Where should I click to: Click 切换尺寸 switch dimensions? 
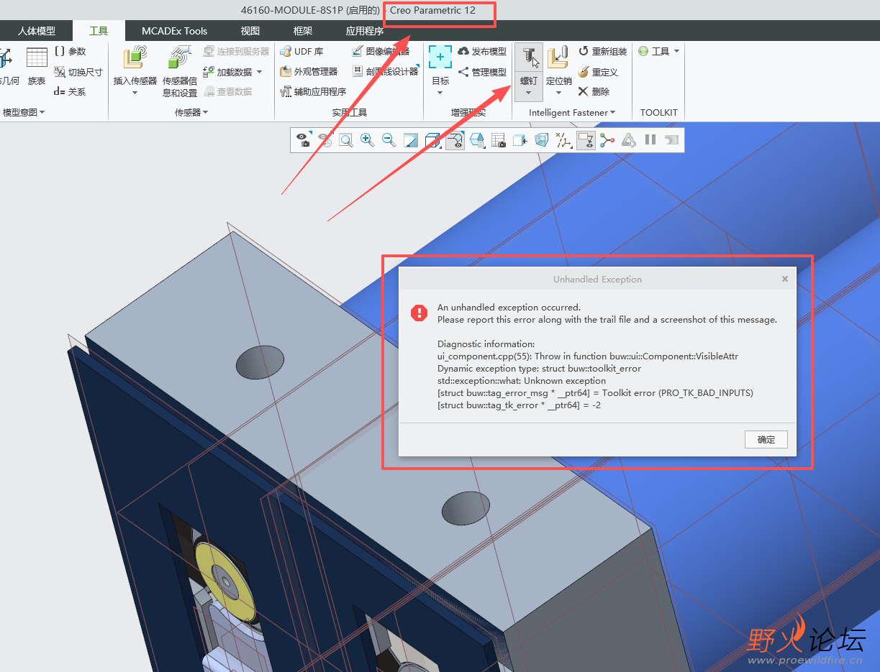(78, 72)
